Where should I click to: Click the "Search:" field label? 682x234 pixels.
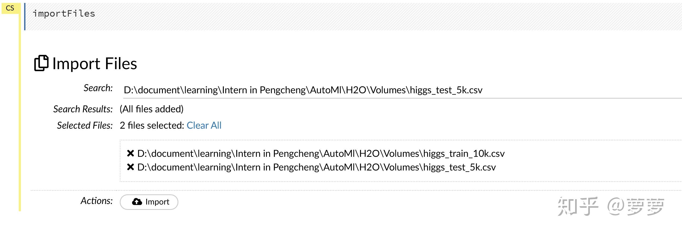pos(98,88)
